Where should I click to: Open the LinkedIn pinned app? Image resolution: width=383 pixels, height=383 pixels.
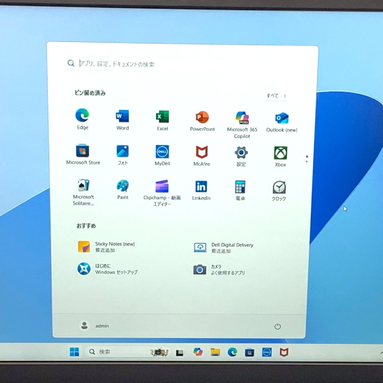tap(201, 190)
